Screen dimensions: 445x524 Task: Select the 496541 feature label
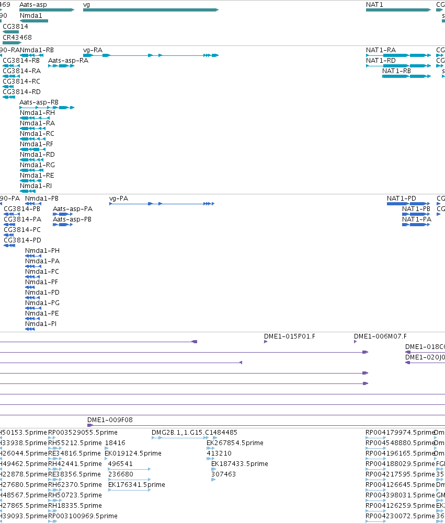coord(120,464)
